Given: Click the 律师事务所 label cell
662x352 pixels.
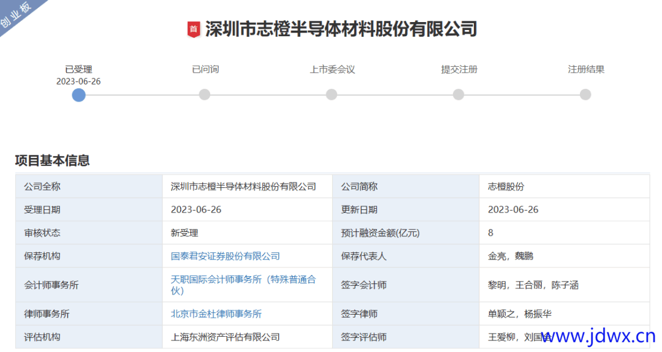Looking at the screenshot, I should (x=89, y=313).
